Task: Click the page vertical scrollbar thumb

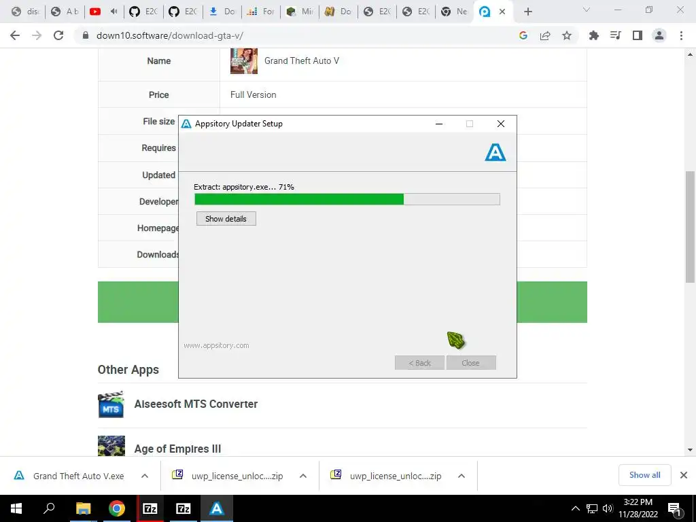Action: (690, 226)
